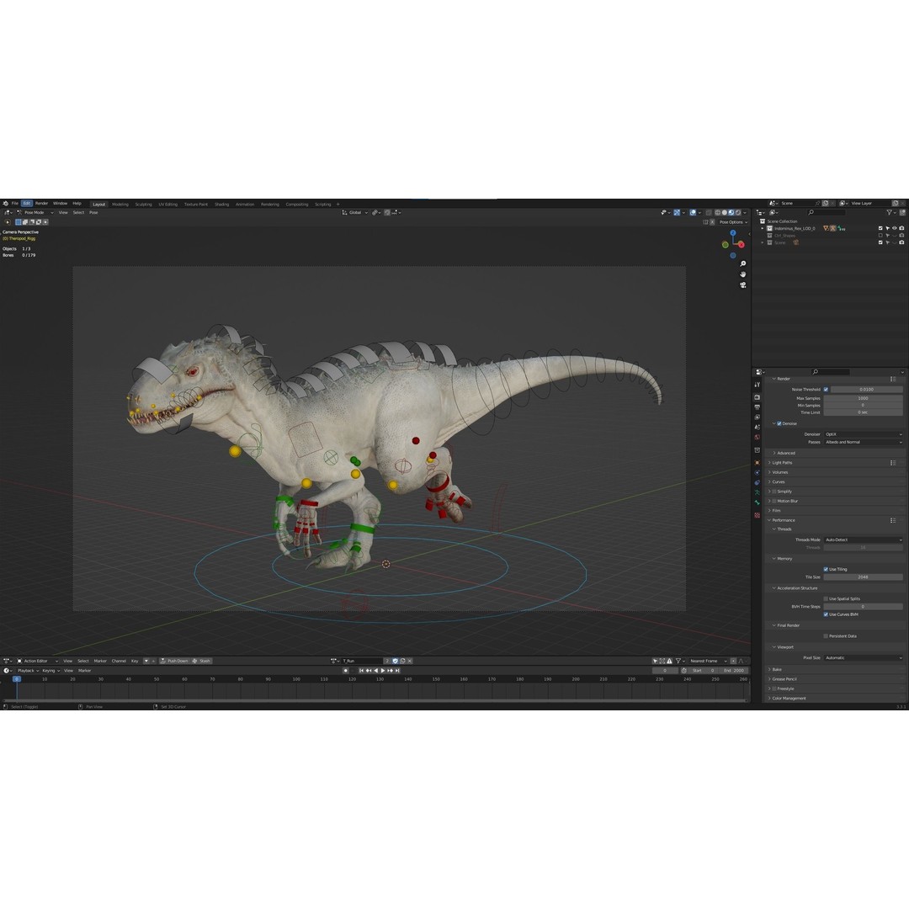The image size is (909, 909).
Task: Click the green Y axis gizmo ball
Action: 726,245
